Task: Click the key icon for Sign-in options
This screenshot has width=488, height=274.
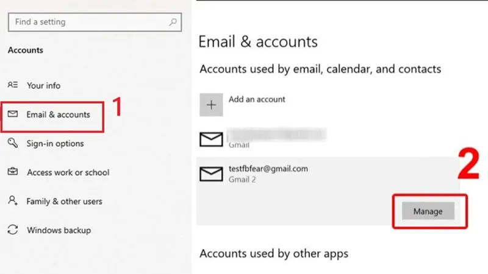Action: tap(13, 142)
